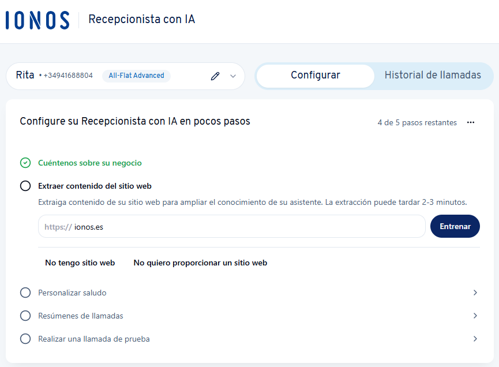Viewport: 499px width, 367px height.
Task: Expand the Rita assistant dropdown chevron
Action: point(233,76)
